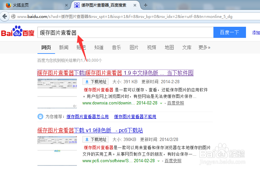Click the Baidu logo
This screenshot has width=260, height=171.
18,31
